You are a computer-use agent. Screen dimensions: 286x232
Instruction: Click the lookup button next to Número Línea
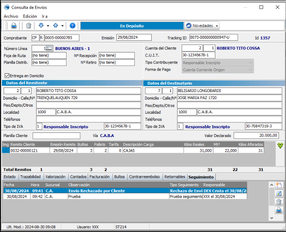pyautogui.click(x=49, y=48)
